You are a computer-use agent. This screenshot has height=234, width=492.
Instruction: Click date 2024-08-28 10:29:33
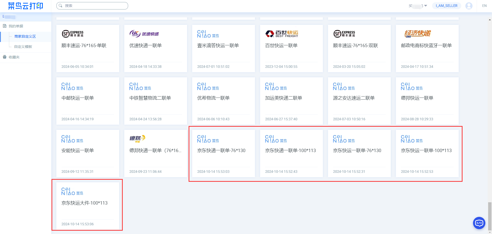point(417,119)
